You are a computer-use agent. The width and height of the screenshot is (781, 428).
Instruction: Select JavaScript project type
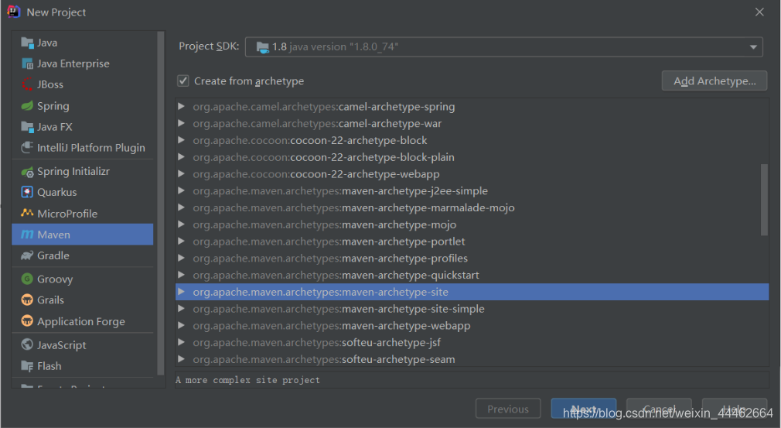click(83, 344)
